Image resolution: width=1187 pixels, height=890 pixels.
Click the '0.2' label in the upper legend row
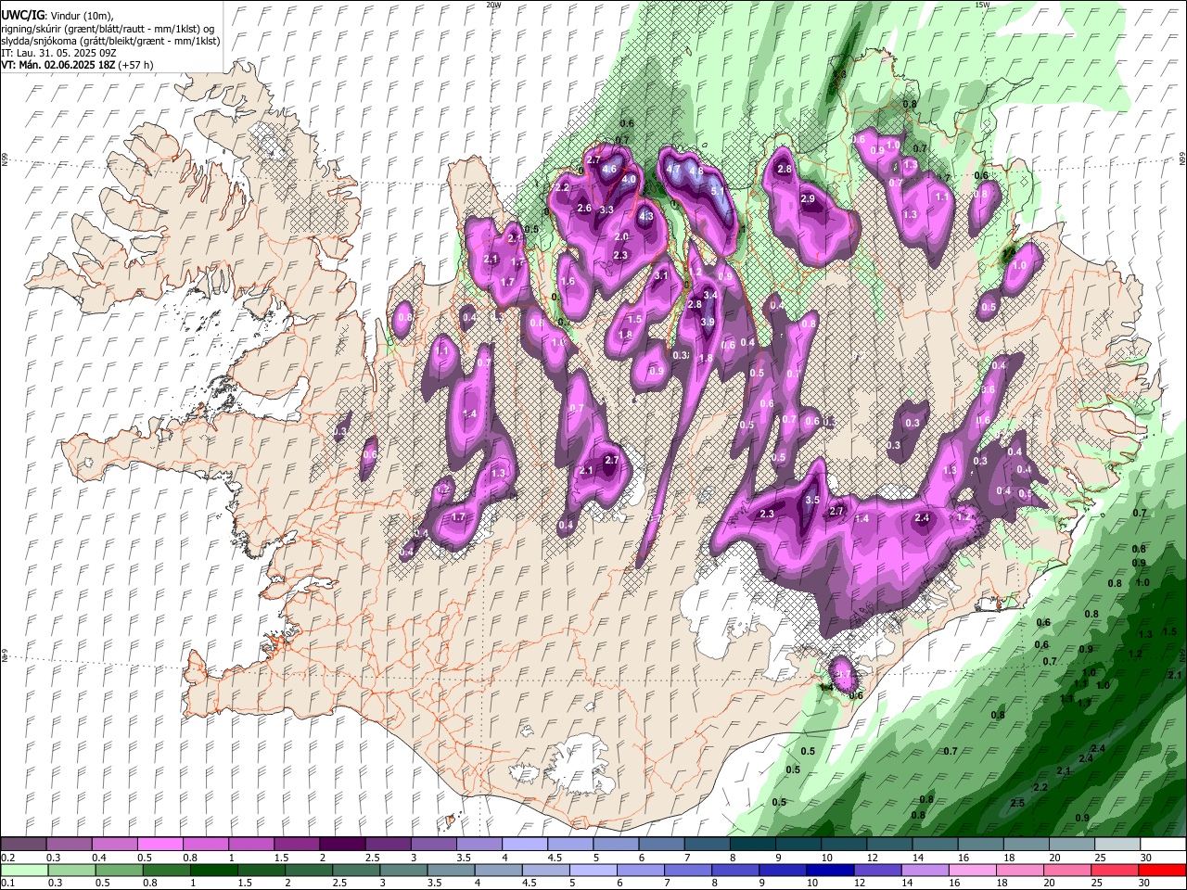[x=7, y=858]
